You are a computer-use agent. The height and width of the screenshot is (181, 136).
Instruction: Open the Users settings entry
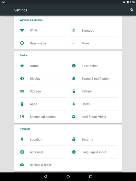pyautogui.click(x=94, y=104)
